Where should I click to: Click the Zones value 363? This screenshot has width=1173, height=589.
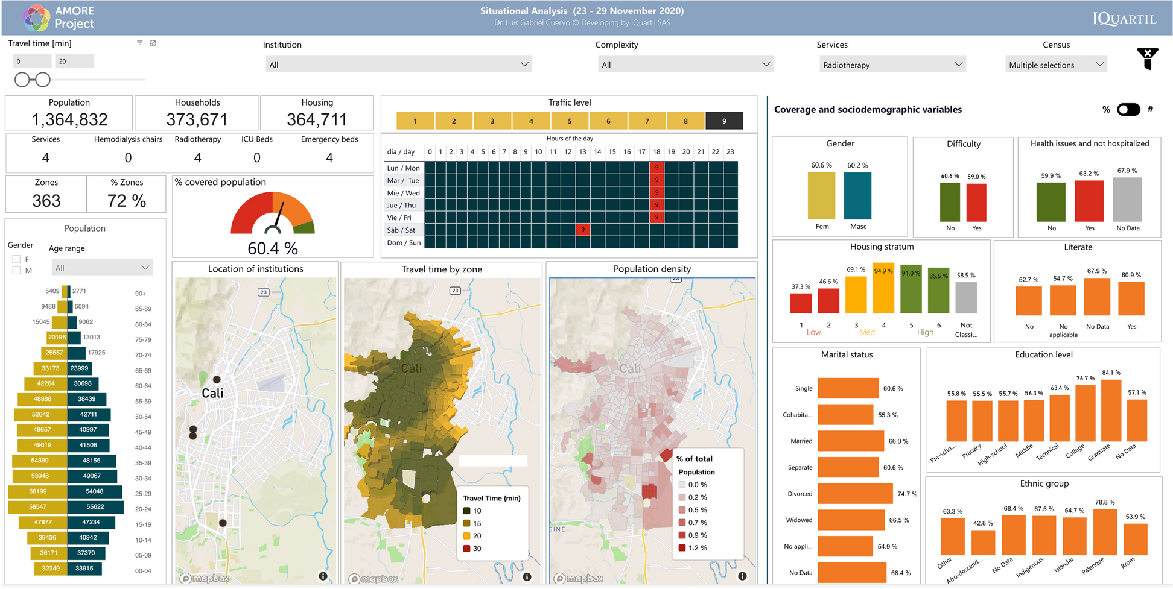[46, 201]
